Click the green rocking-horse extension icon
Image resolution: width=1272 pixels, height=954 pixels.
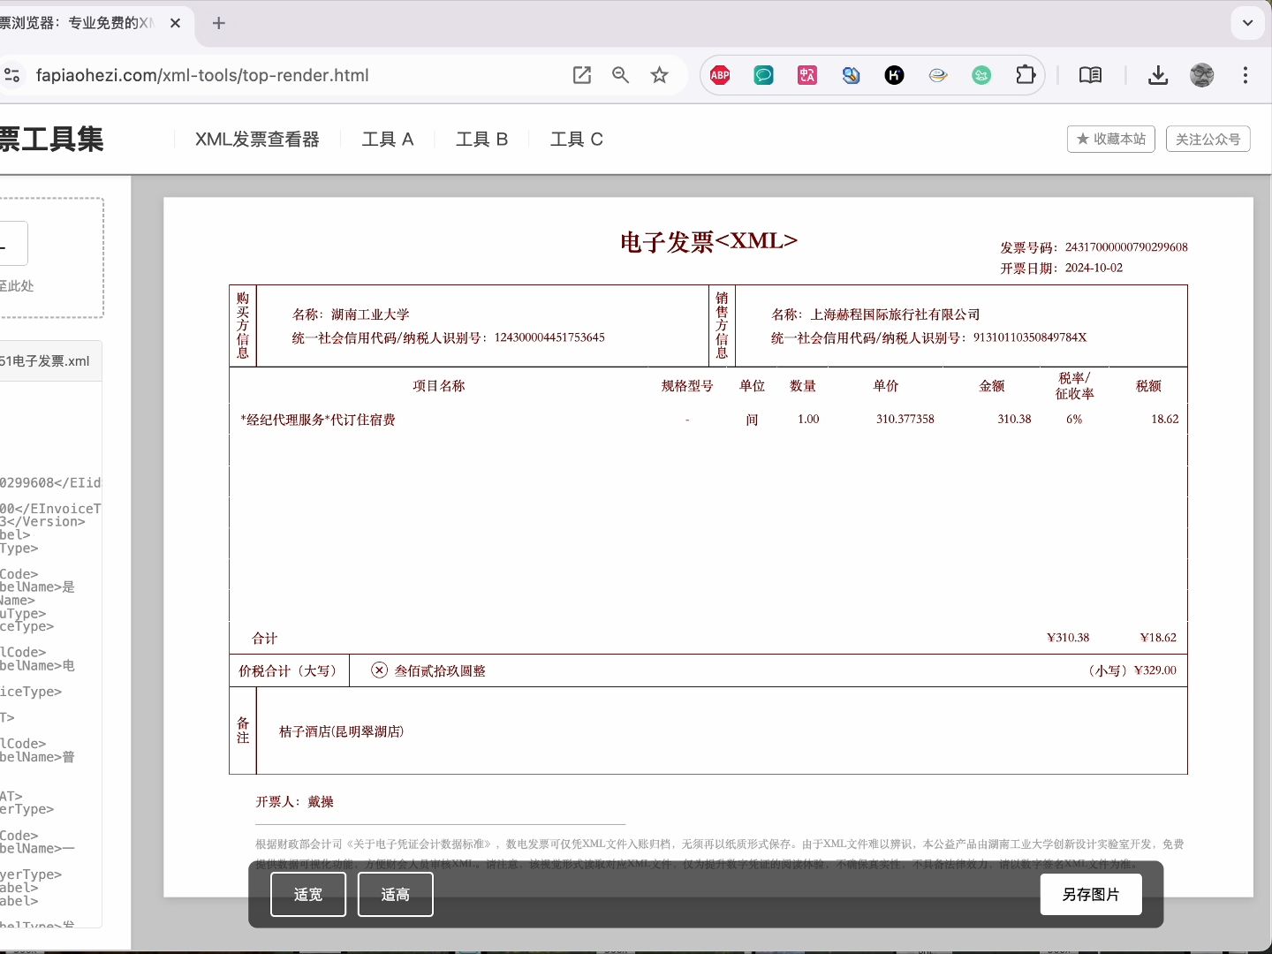[x=981, y=75]
